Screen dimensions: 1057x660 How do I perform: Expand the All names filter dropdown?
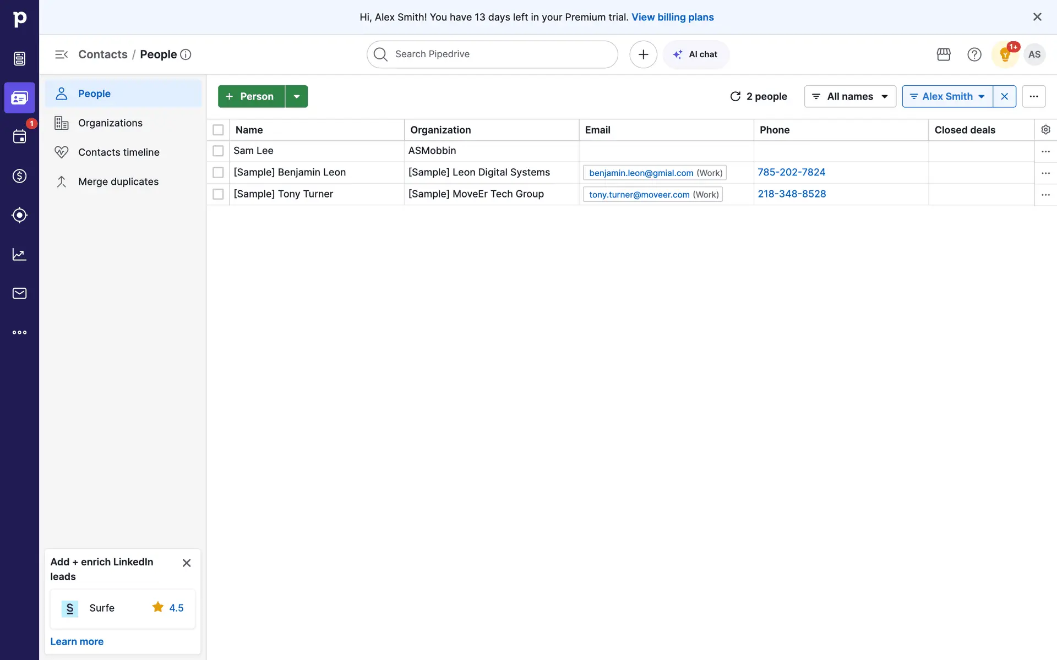point(850,97)
